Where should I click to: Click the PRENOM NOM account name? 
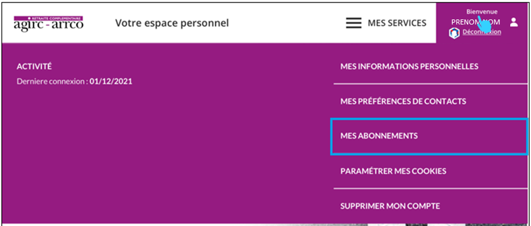point(476,22)
